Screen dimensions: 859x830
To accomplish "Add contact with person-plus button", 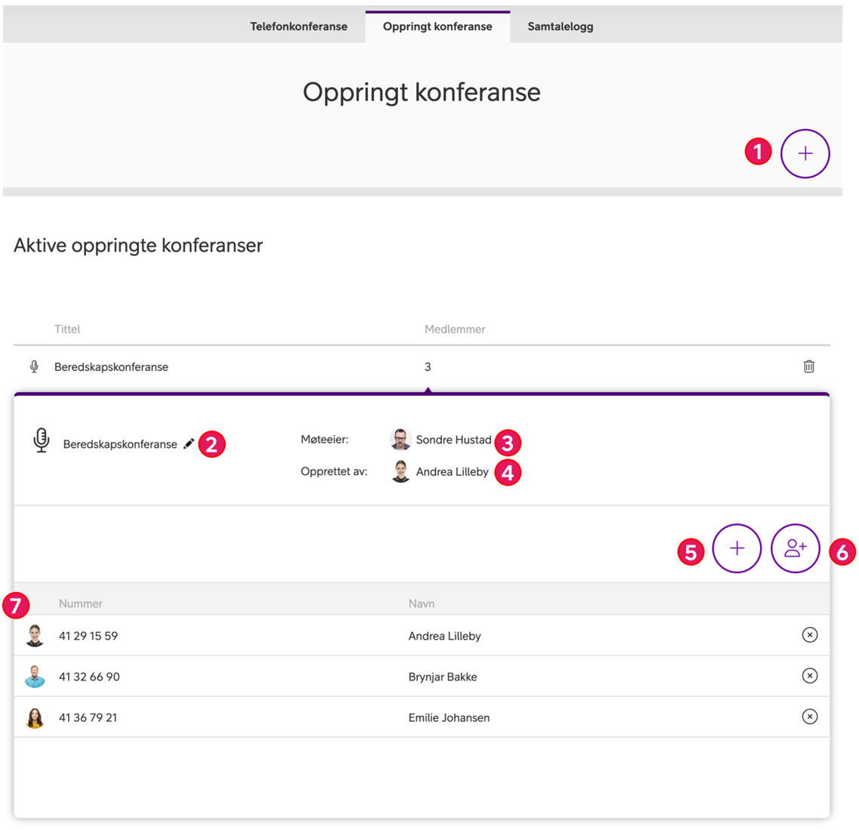I will [795, 548].
